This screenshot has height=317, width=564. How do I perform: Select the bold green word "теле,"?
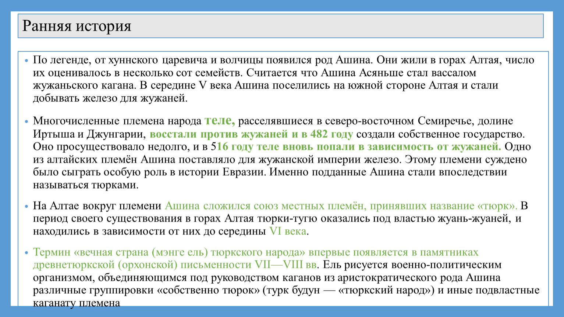point(219,120)
